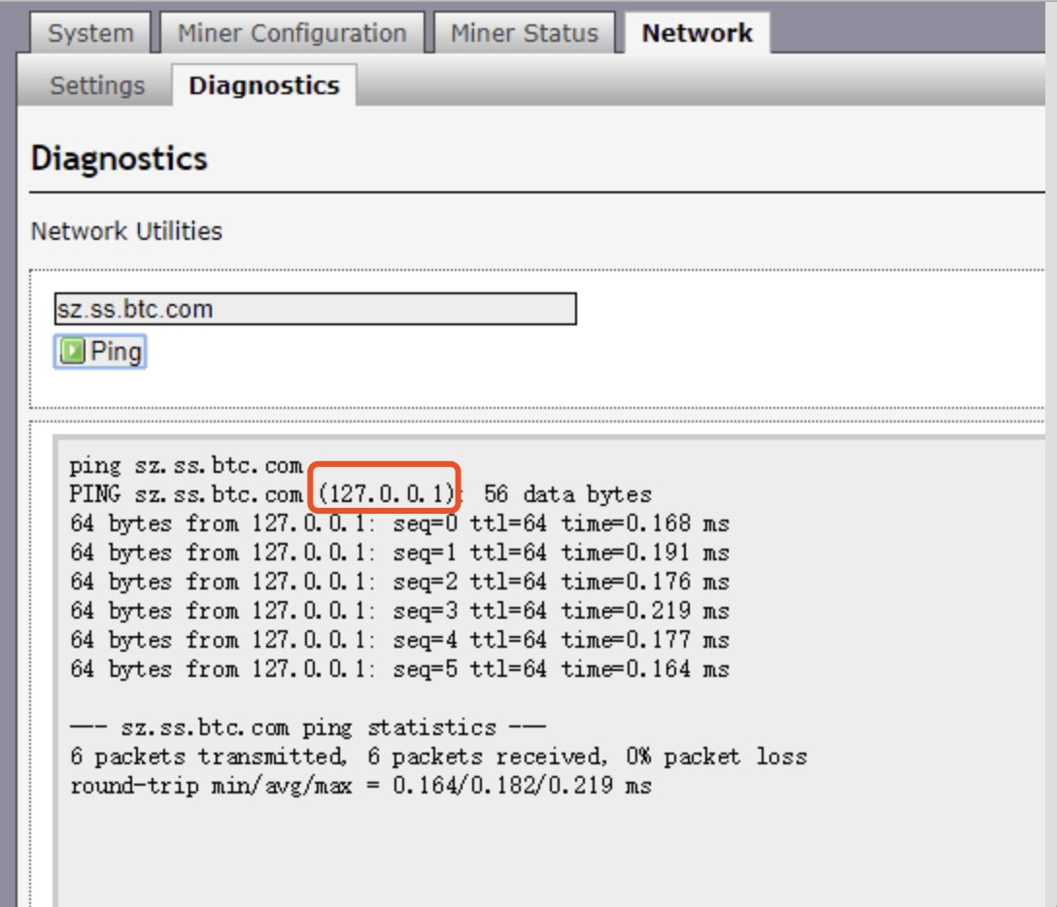Click the 'PING sz.ss.btc.com (127.0.0.1)' output line
Image resolution: width=1057 pixels, height=907 pixels.
pos(360,494)
